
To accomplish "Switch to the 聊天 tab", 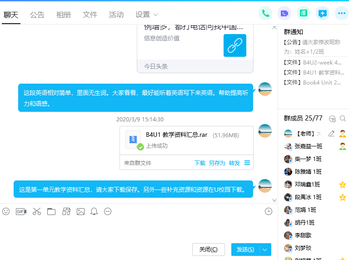I will [11, 15].
